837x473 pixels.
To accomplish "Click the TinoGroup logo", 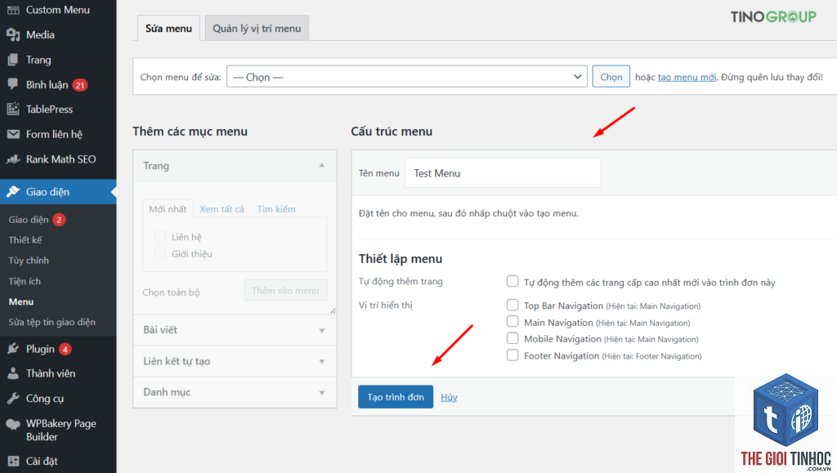I will 773,17.
